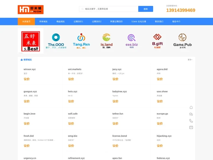Open the 过期改价2 nav item
Screen dimensions: 213x160
(96, 22)
